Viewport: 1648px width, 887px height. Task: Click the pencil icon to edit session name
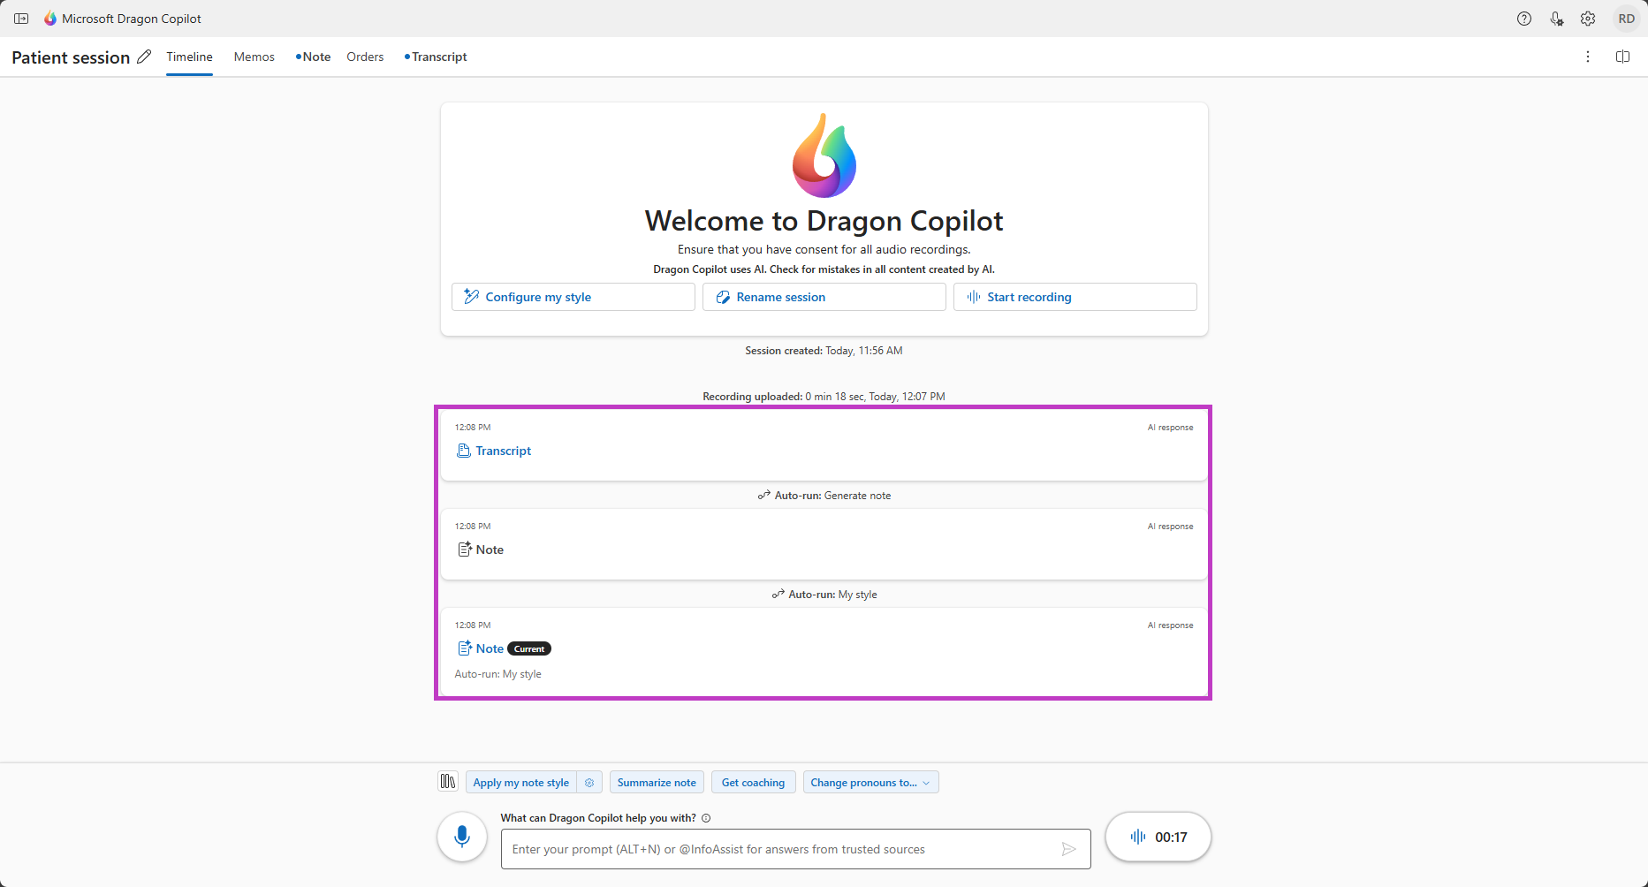coord(144,57)
